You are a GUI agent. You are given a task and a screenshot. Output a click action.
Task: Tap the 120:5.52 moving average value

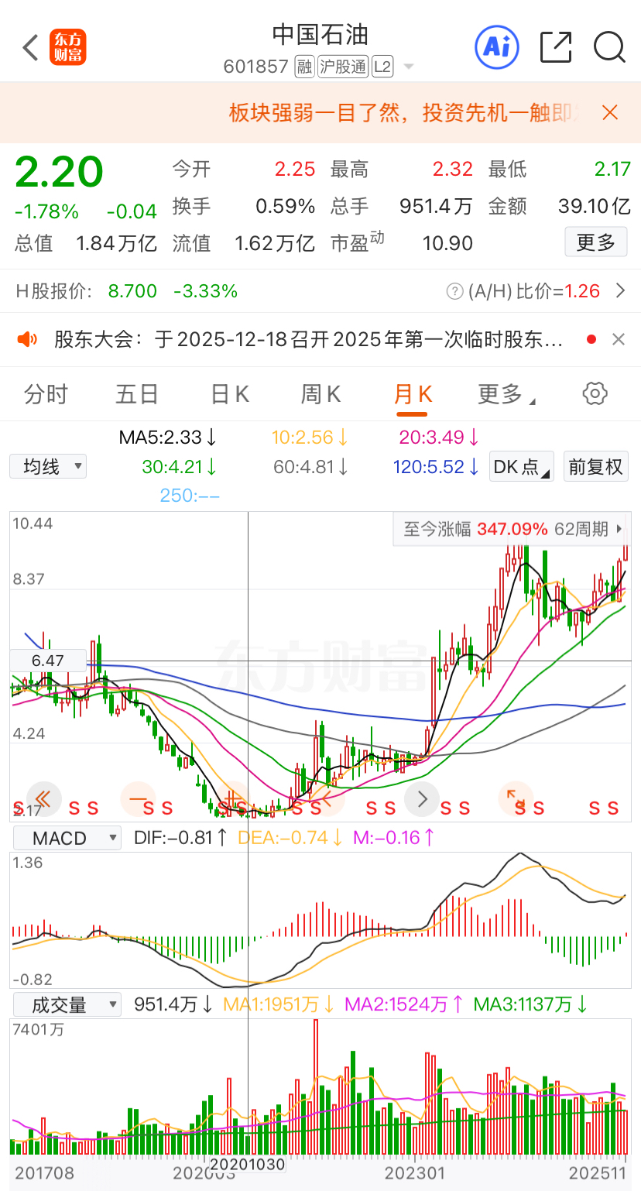coord(437,467)
